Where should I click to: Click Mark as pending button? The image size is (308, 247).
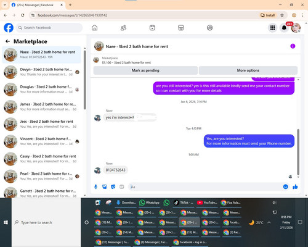pos(145,70)
